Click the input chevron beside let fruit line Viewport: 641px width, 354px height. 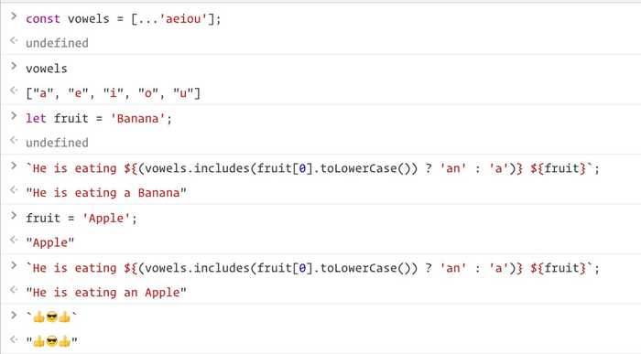14,116
